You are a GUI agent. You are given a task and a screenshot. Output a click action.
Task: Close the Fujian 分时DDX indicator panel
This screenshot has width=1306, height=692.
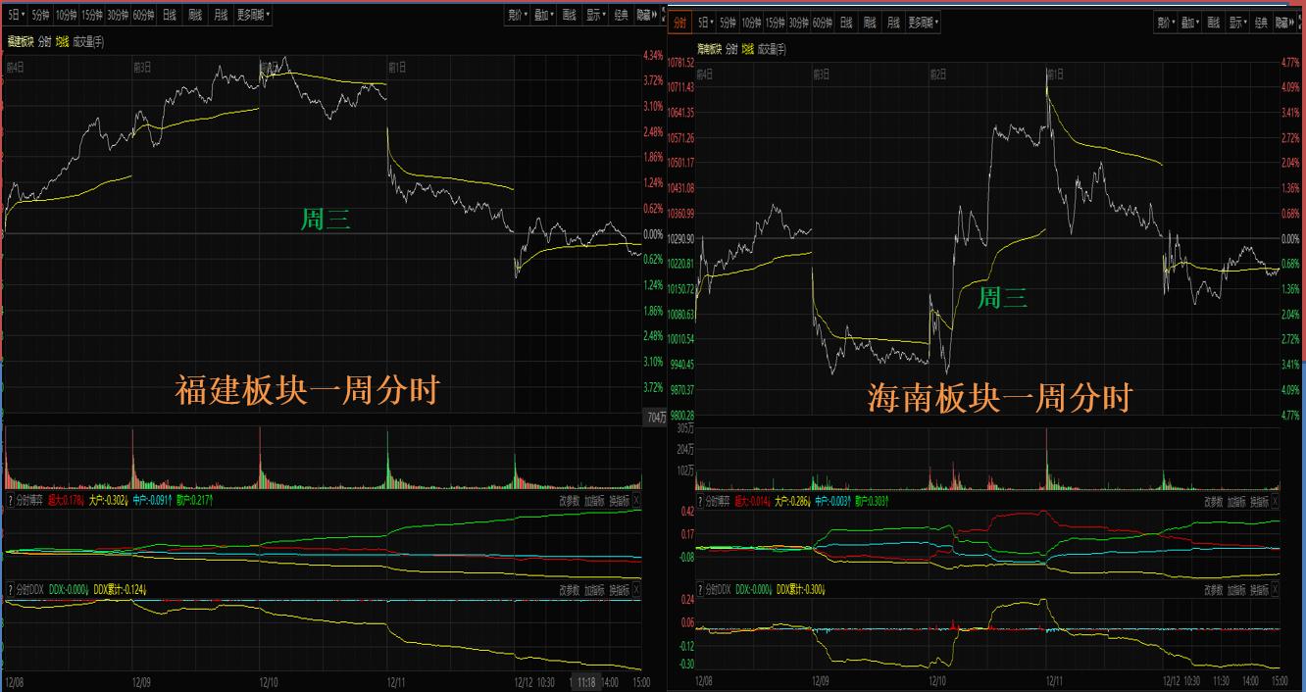pos(636,589)
